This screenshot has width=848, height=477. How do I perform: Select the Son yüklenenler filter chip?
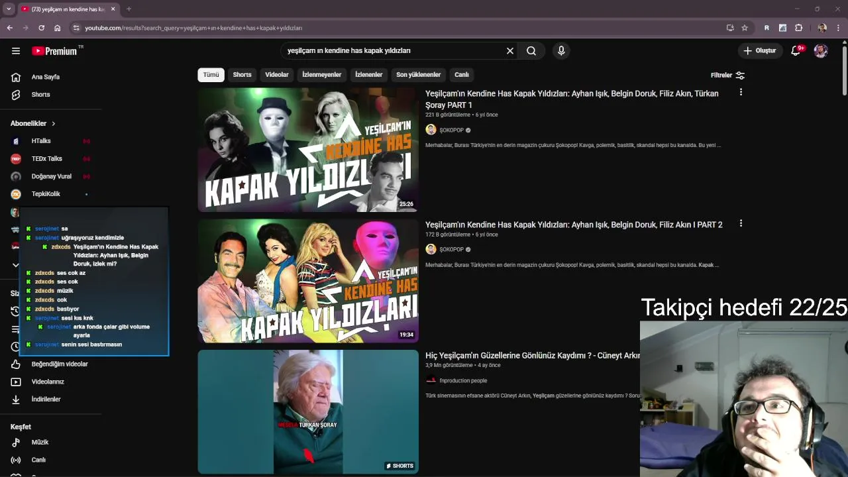[419, 75]
